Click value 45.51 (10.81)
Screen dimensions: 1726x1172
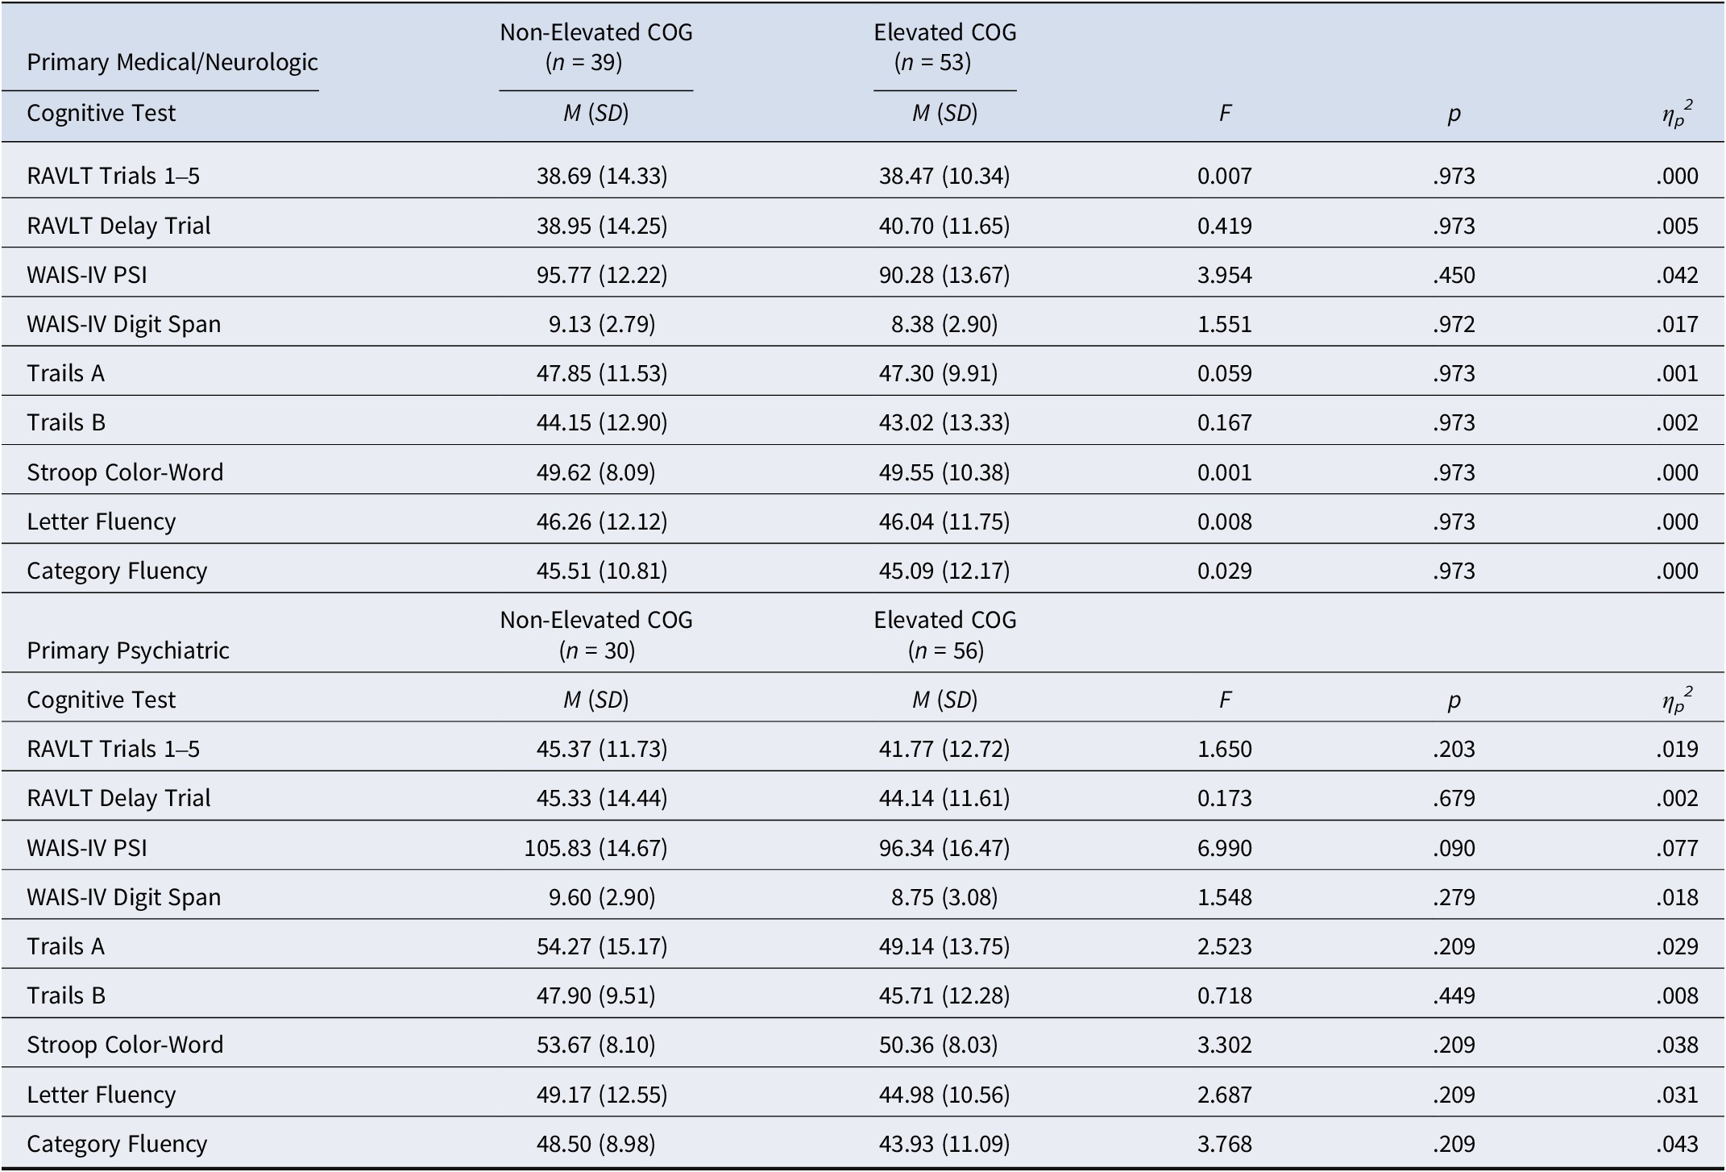click(x=602, y=571)
